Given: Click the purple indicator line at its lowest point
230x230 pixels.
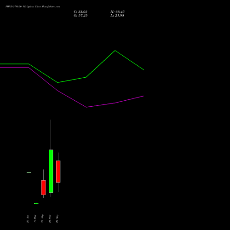Looking at the screenshot, I should pos(86,107).
